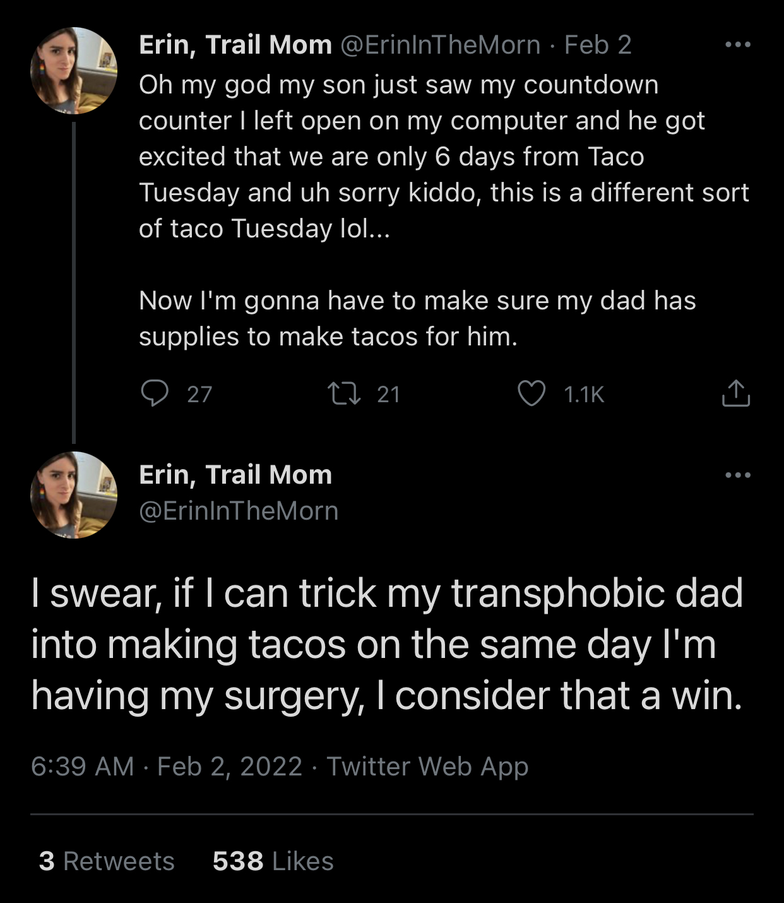
Task: Click @ErinInTheMorn handle under the lower tweet name
Action: 239,511
